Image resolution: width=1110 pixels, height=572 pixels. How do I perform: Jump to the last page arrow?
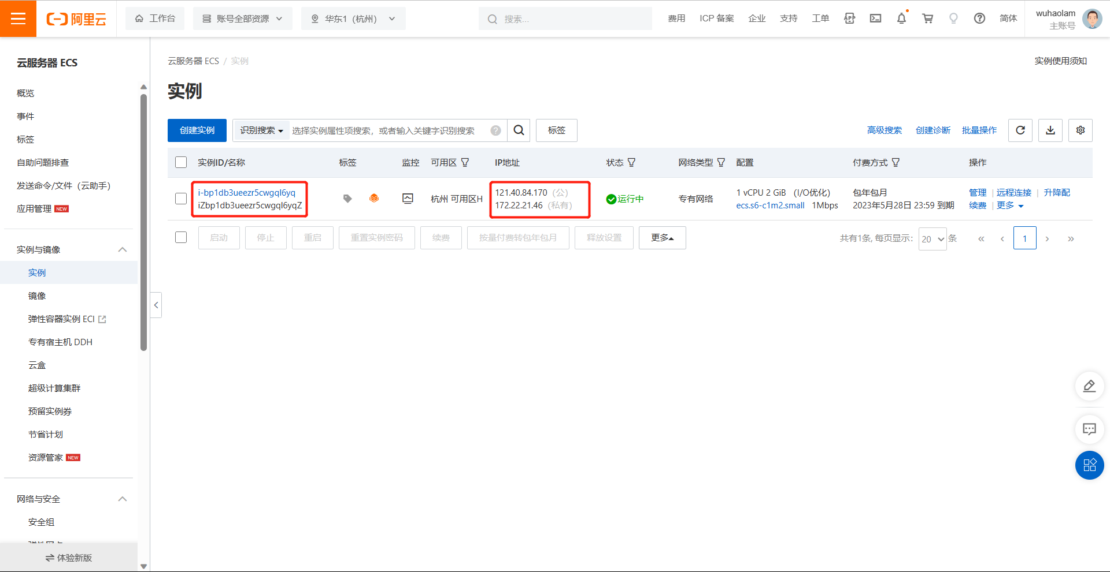[1071, 238]
